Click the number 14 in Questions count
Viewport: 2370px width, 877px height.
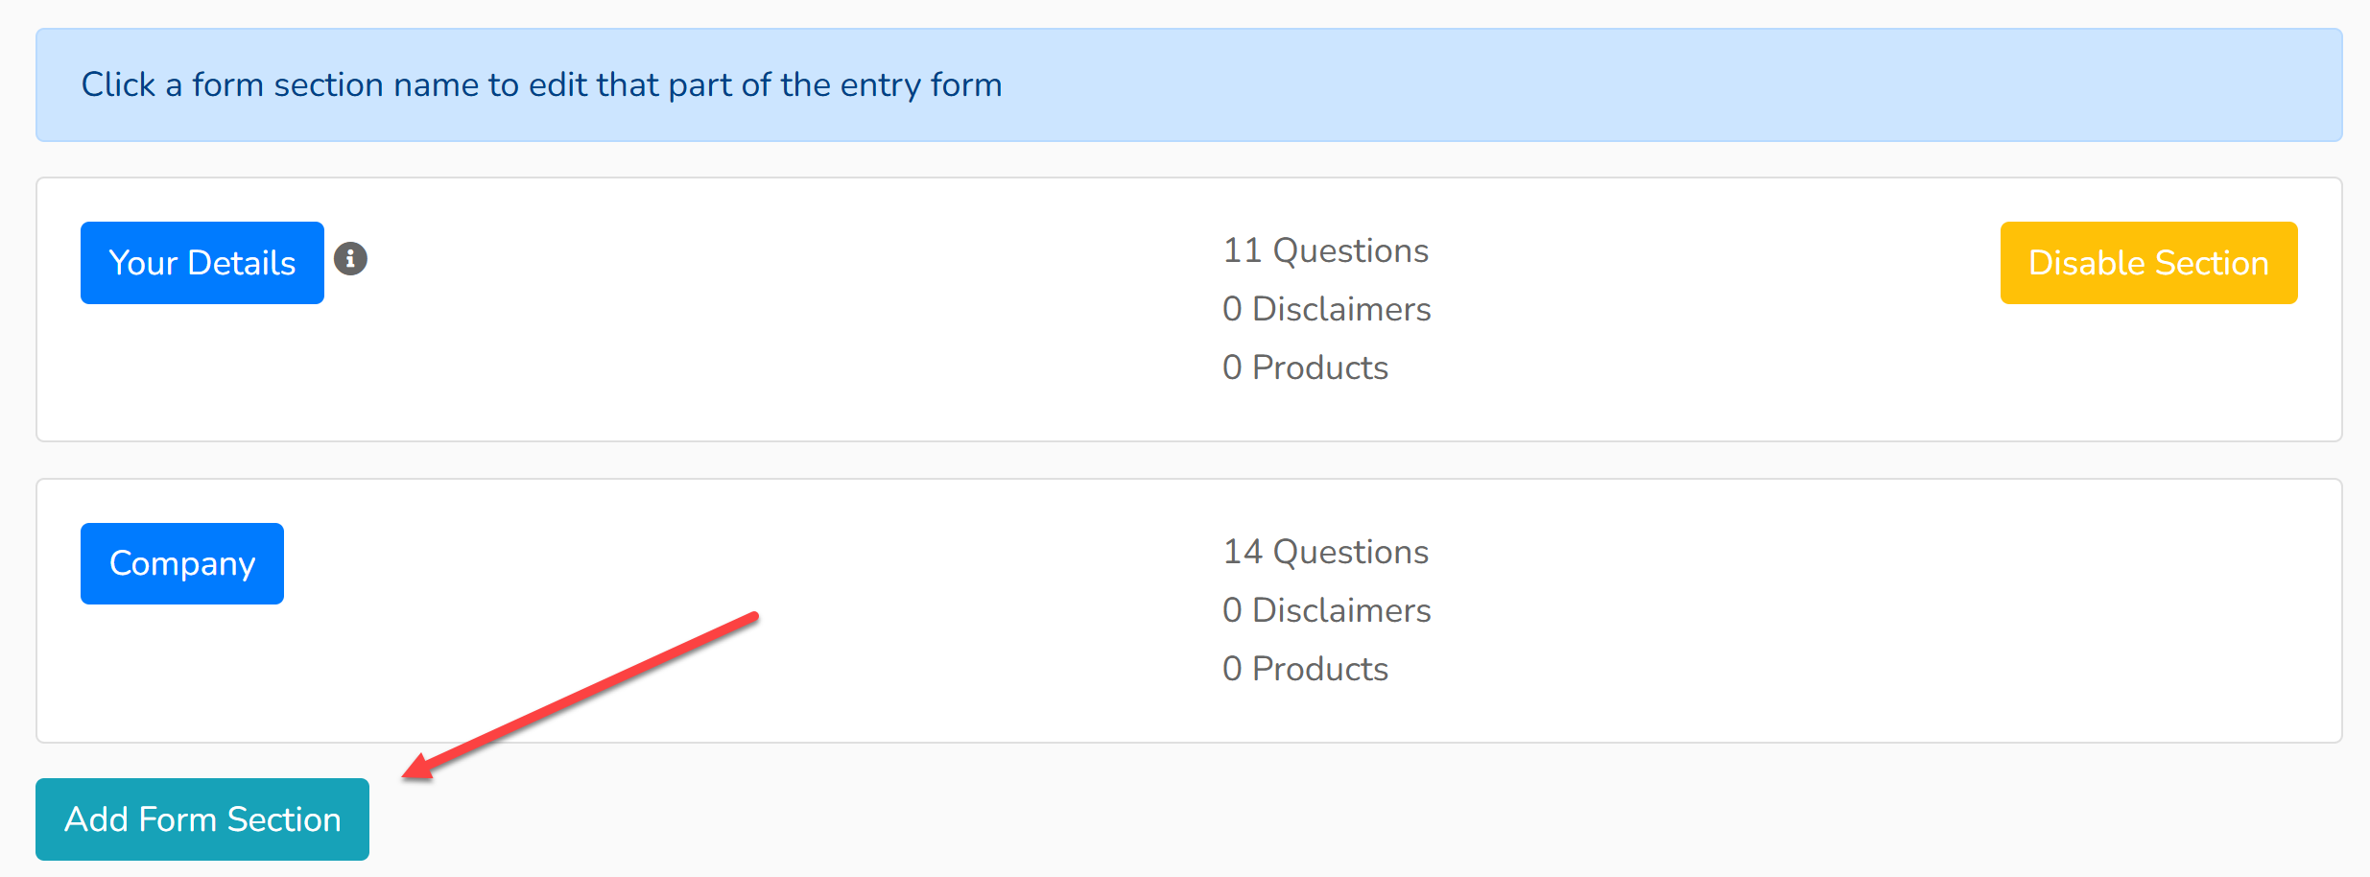pos(1242,552)
